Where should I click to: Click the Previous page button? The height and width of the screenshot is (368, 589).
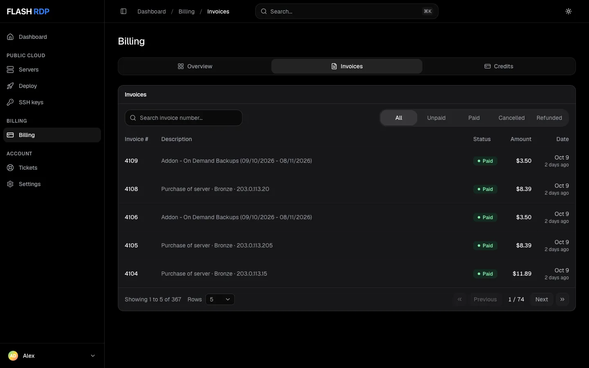[485, 299]
